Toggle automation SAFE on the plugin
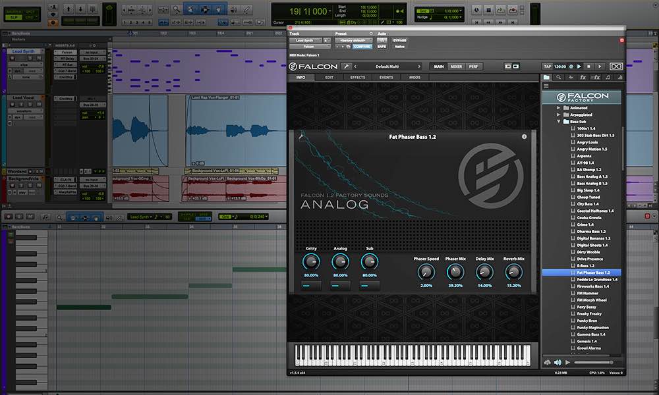Image resolution: width=659 pixels, height=395 pixels. (x=382, y=47)
